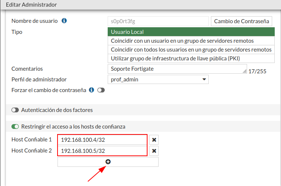Edit Host Confiable 1 address field
This screenshot has width=281, height=186.
(103, 140)
